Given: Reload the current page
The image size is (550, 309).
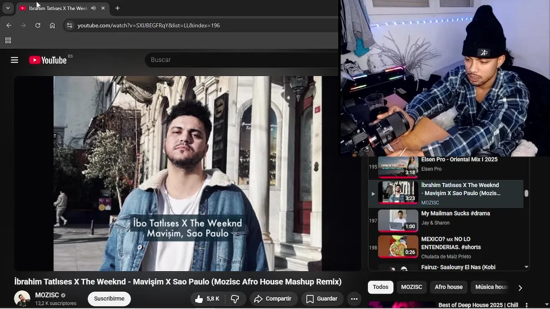Looking at the screenshot, I should (38, 25).
